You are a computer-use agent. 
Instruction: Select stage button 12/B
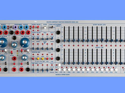116,70
